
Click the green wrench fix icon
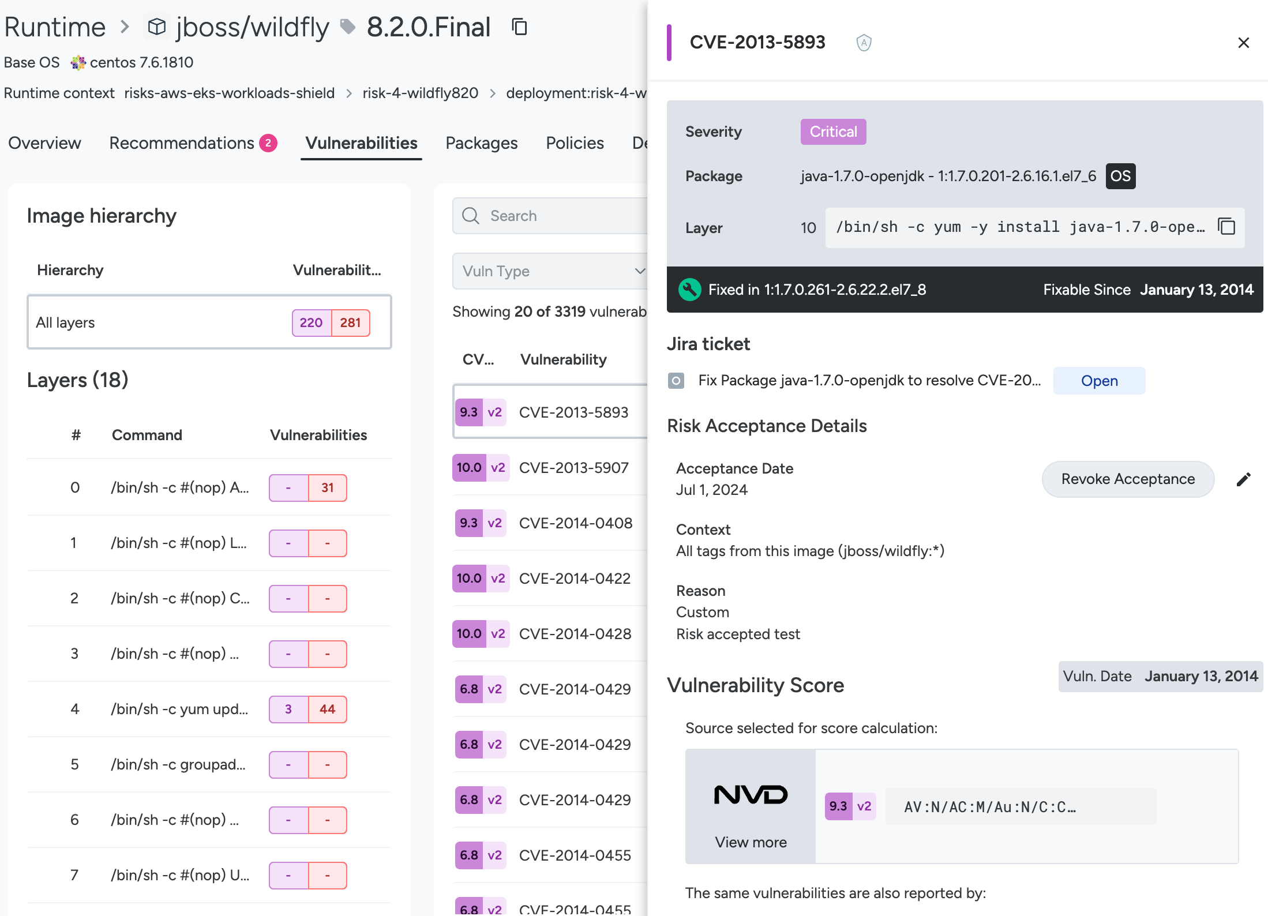689,290
